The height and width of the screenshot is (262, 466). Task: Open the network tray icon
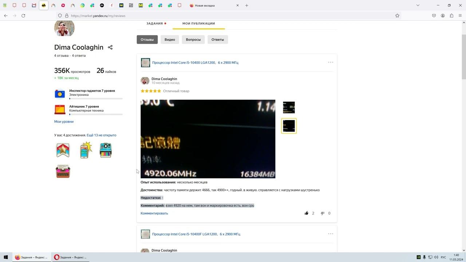[x=430, y=257]
